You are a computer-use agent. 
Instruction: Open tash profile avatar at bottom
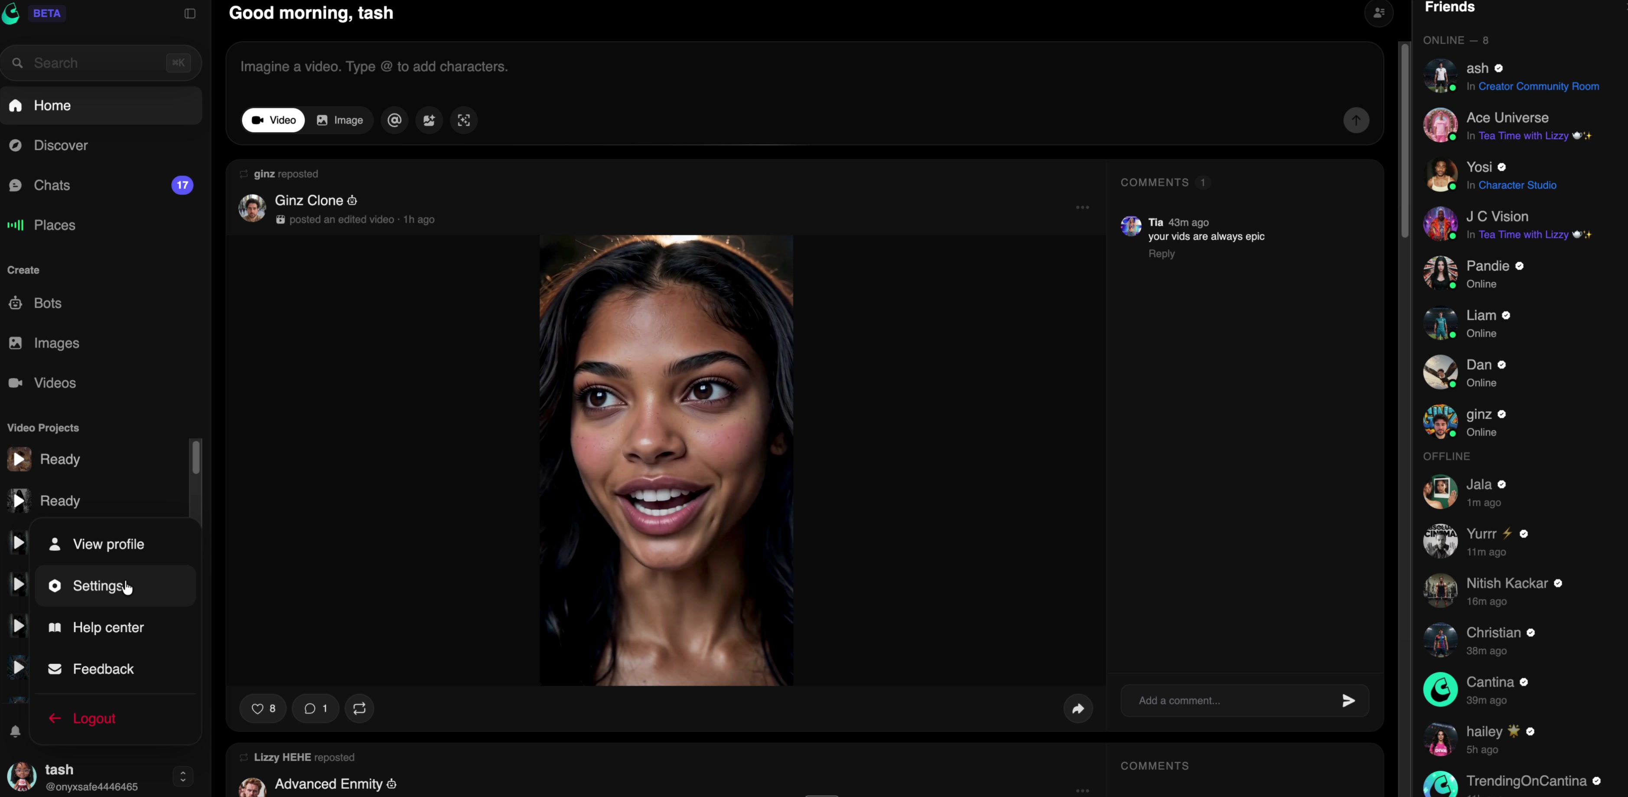22,777
